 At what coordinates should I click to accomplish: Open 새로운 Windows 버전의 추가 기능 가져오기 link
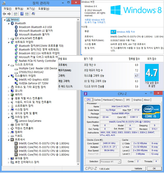point(95,21)
